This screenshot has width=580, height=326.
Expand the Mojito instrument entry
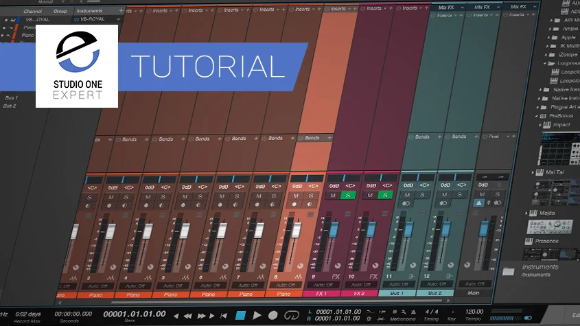(526, 213)
